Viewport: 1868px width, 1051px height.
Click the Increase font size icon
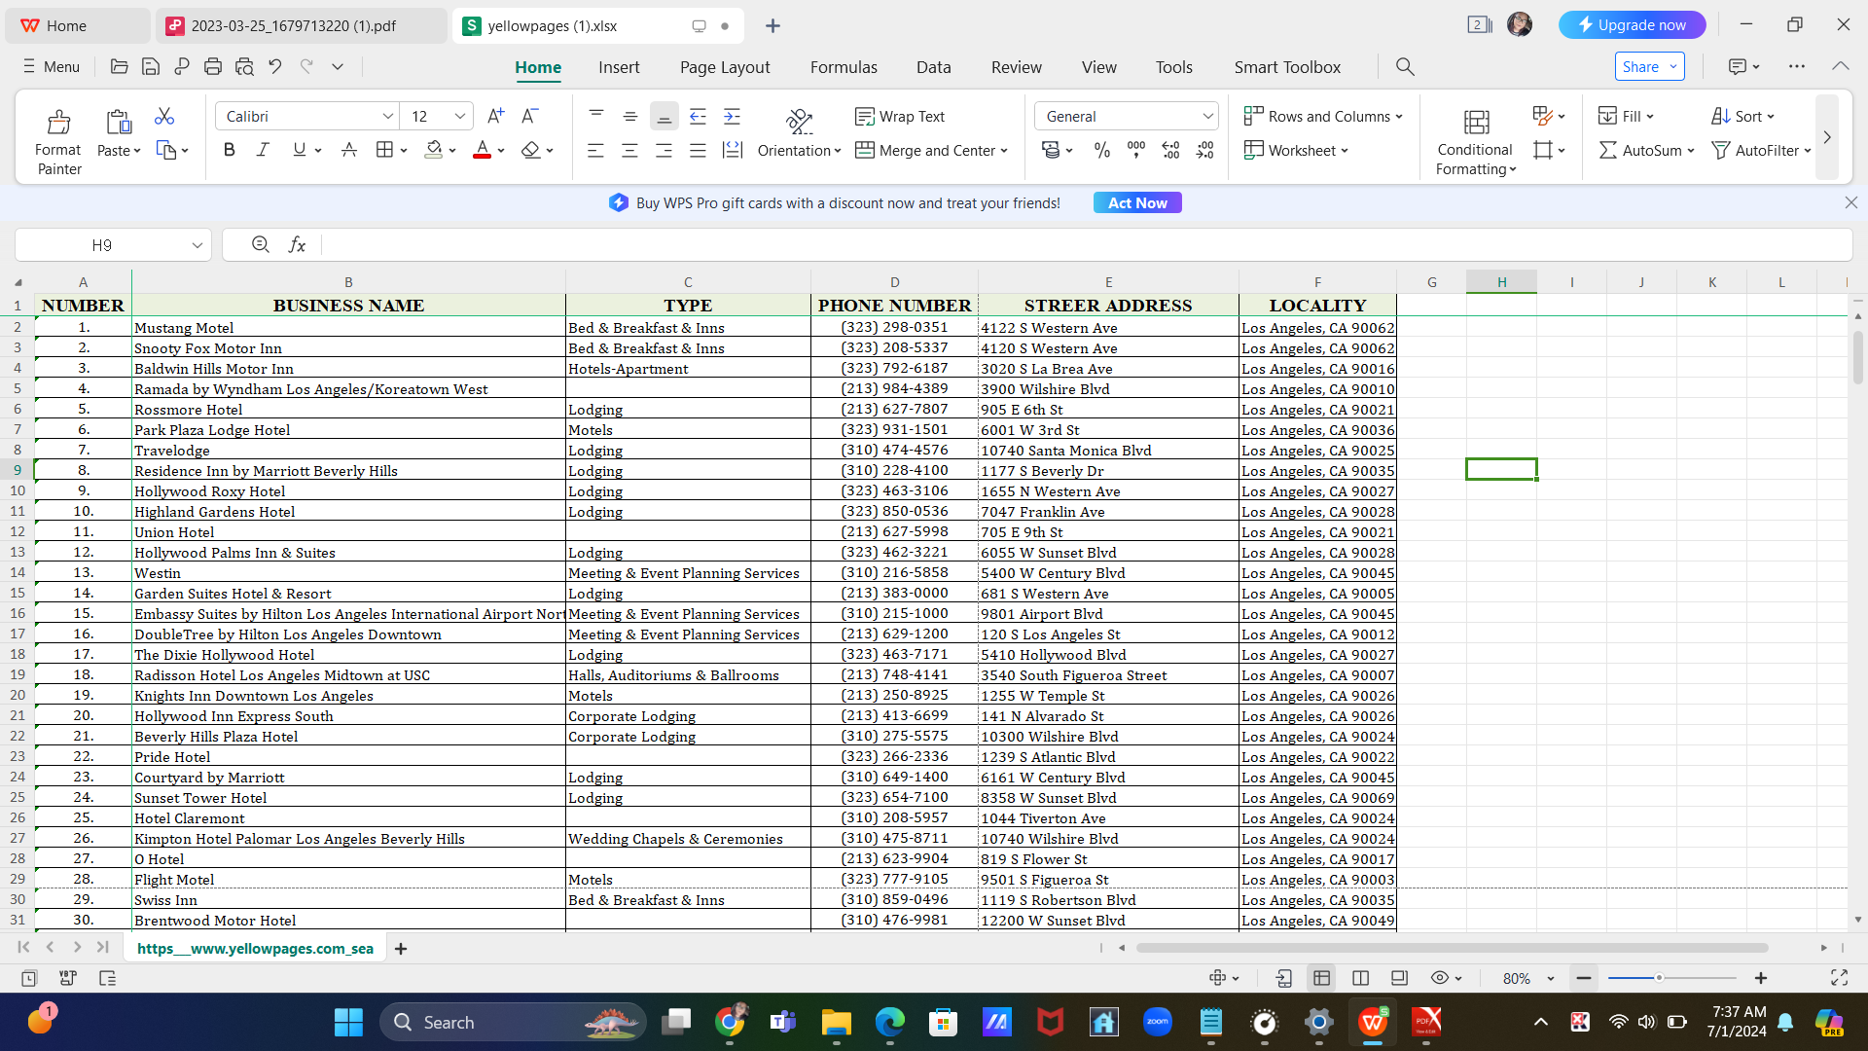point(495,117)
